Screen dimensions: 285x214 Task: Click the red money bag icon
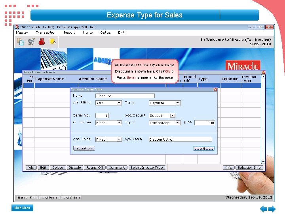tap(42, 42)
